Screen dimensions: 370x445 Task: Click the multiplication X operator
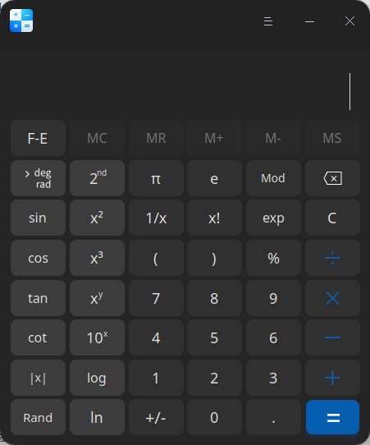[x=332, y=298]
